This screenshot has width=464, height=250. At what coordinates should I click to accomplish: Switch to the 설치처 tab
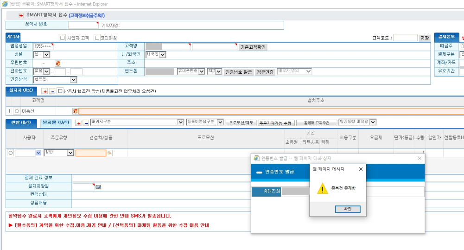(21, 90)
